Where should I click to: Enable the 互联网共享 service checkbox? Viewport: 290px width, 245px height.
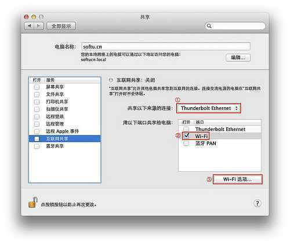pyautogui.click(x=37, y=138)
